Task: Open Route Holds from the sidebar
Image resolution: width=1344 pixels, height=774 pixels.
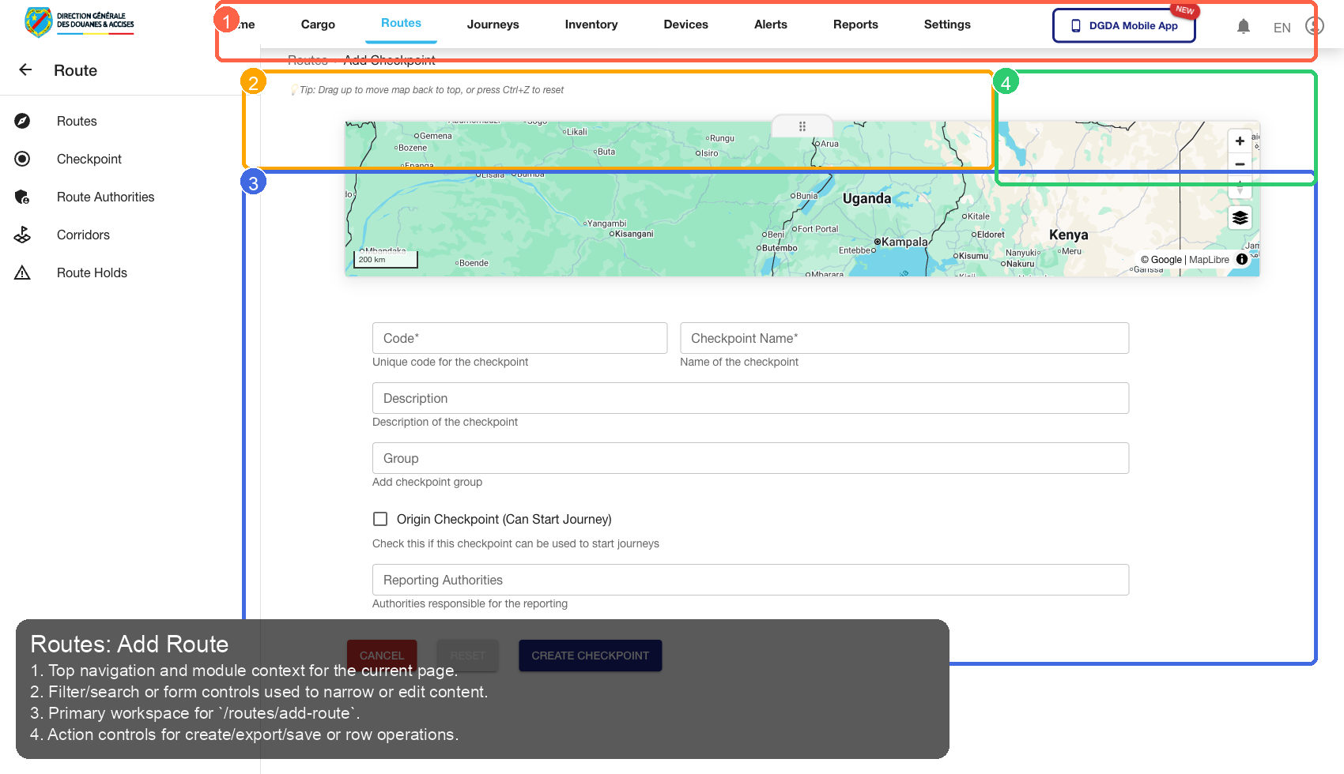Action: (92, 272)
